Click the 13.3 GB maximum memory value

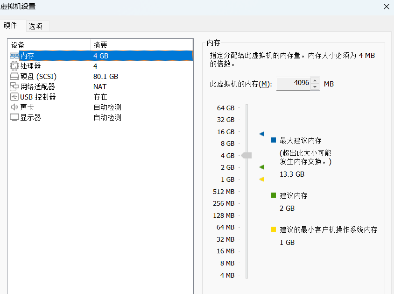pyautogui.click(x=292, y=174)
